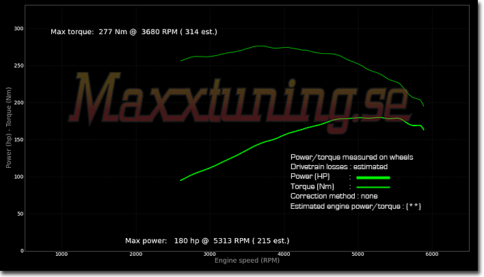This screenshot has height=277, width=484.
Task: Click the 'Drivetrain losses : estimated' line
Action: coord(339,166)
